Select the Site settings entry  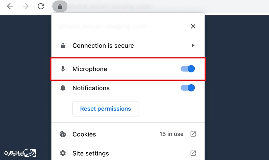[128, 153]
